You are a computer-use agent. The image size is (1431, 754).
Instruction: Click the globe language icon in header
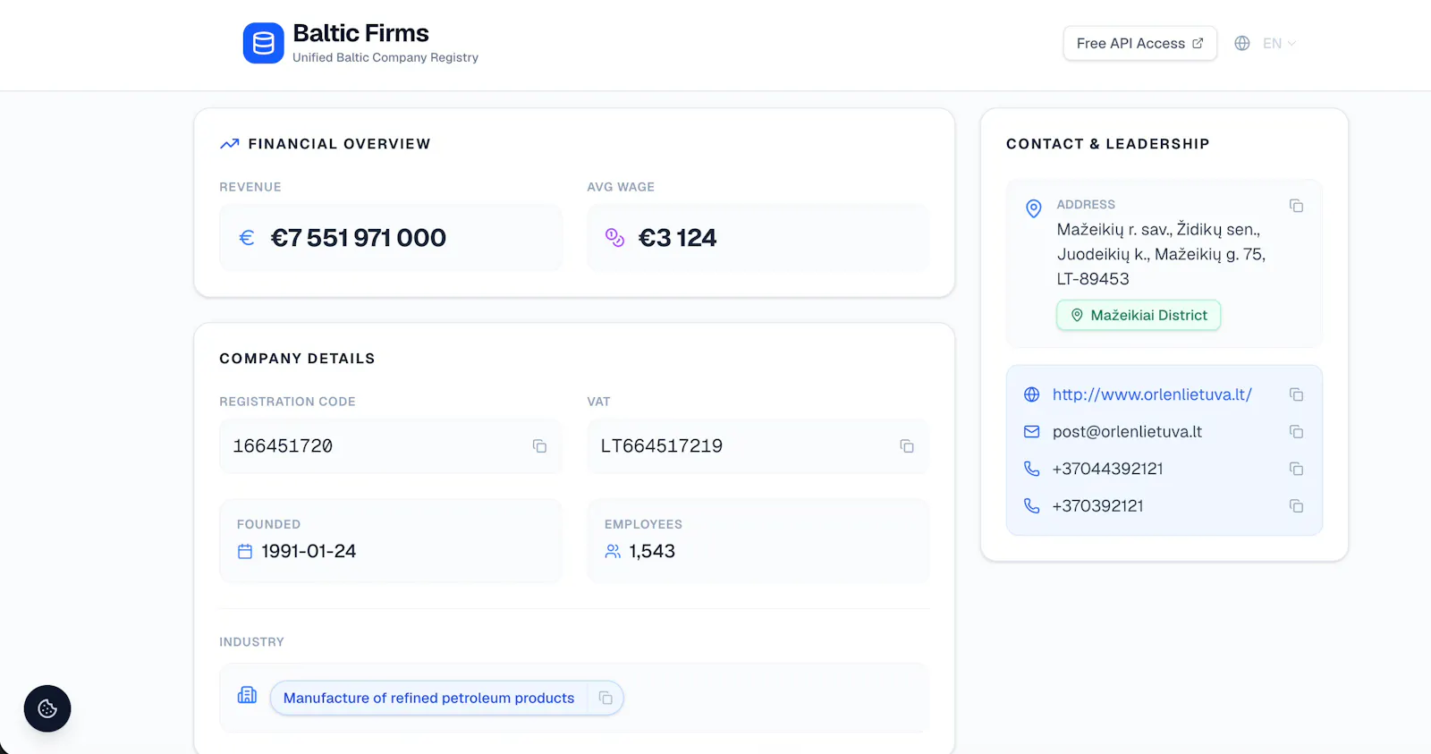[1242, 43]
